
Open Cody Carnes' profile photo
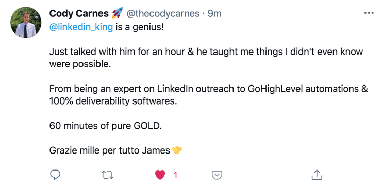[26, 23]
